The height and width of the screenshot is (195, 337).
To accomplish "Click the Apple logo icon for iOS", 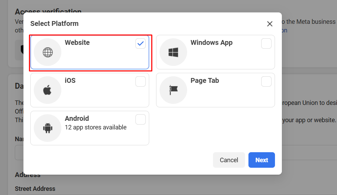I will (x=47, y=90).
